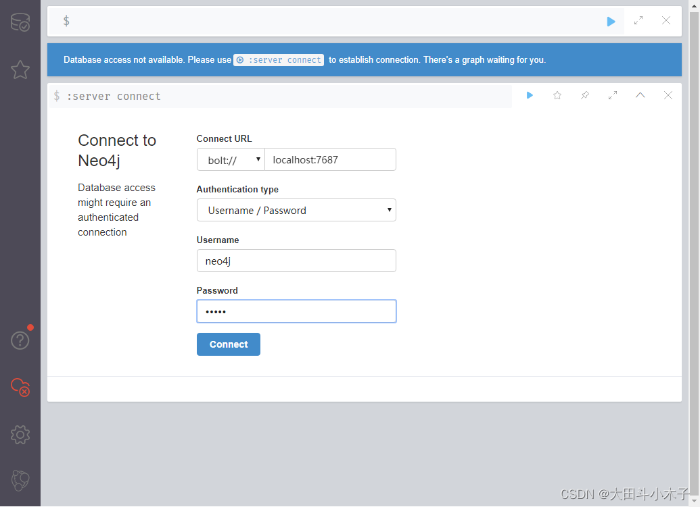
Task: Open the favorites star in sidebar
Action: pyautogui.click(x=20, y=70)
